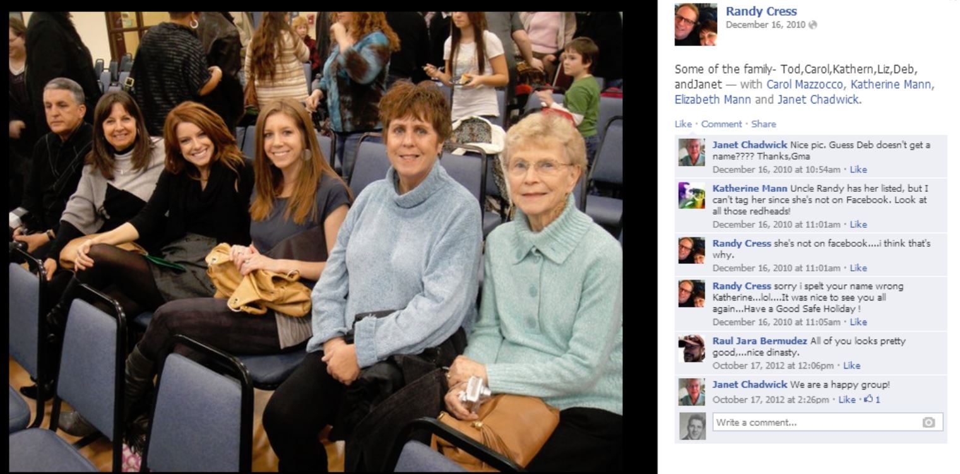Click the camera icon in comment box
Viewport: 960px width, 474px height.
coord(928,423)
